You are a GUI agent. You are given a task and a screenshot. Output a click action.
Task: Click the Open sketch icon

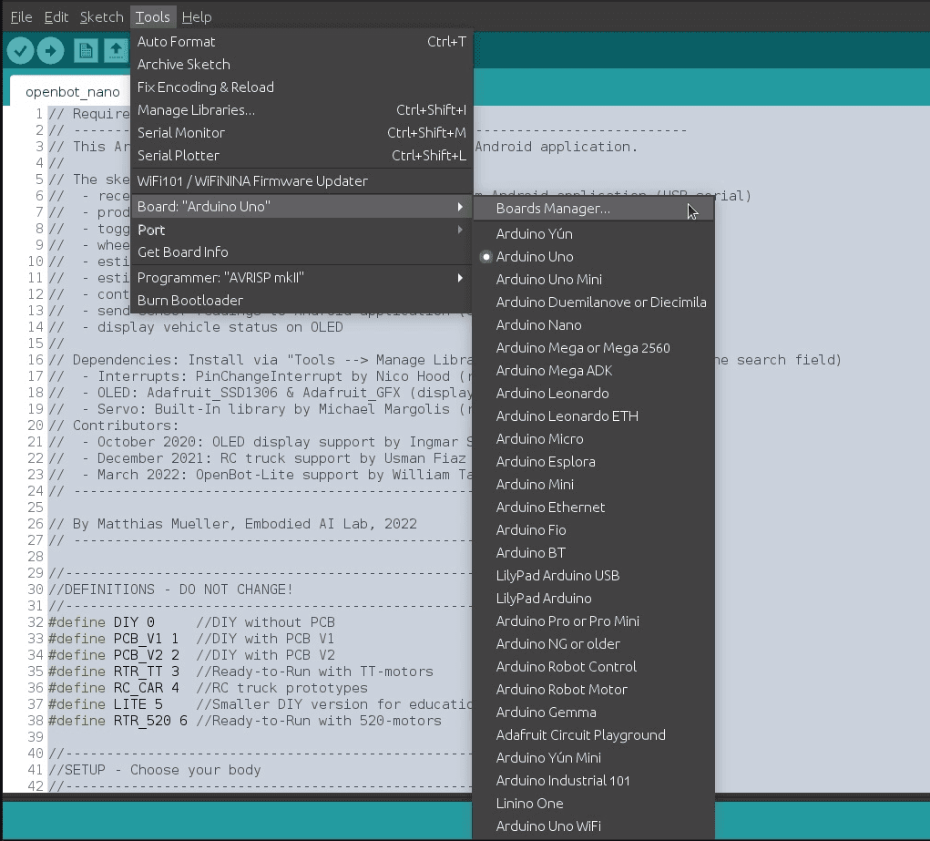pos(117,50)
